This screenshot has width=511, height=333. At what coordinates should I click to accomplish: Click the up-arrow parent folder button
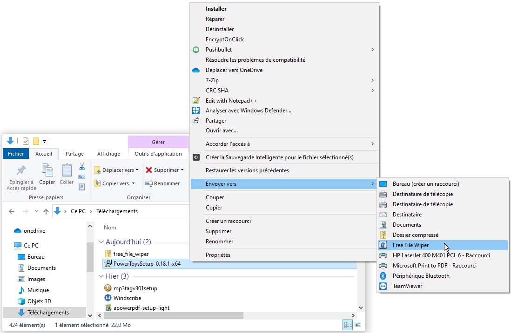[x=46, y=211]
